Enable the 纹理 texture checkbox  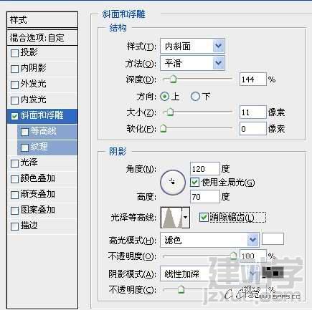pyautogui.click(x=24, y=147)
